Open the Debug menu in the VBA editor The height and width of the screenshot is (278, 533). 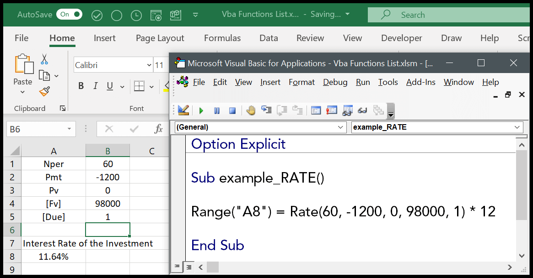click(335, 82)
